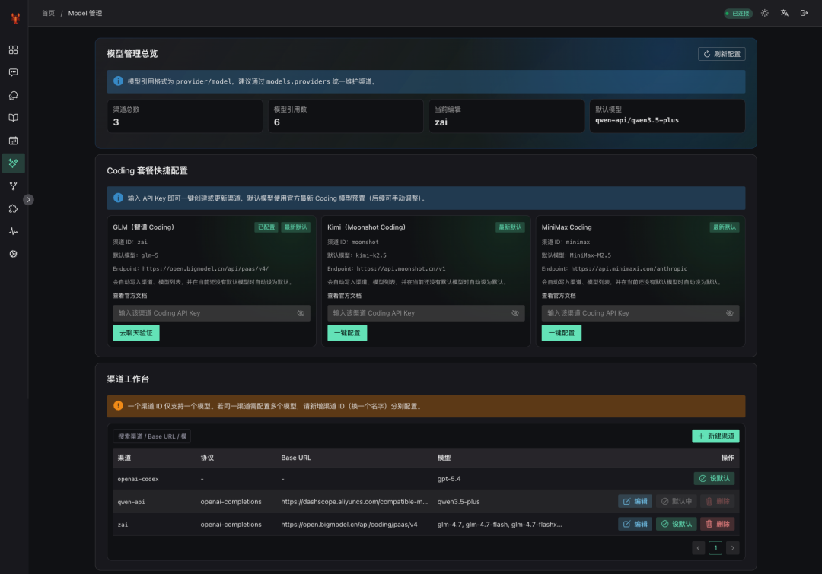Click the highlighted sparkles model icon in sidebar

coord(12,163)
